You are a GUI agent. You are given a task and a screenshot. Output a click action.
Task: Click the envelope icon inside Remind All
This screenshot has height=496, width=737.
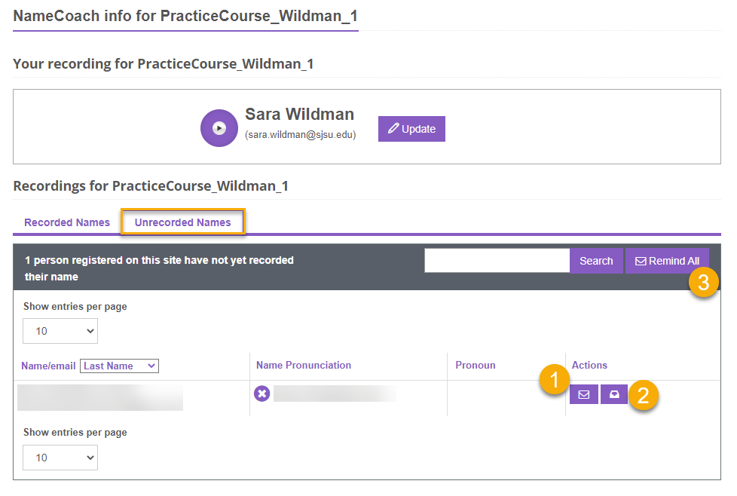click(x=639, y=260)
